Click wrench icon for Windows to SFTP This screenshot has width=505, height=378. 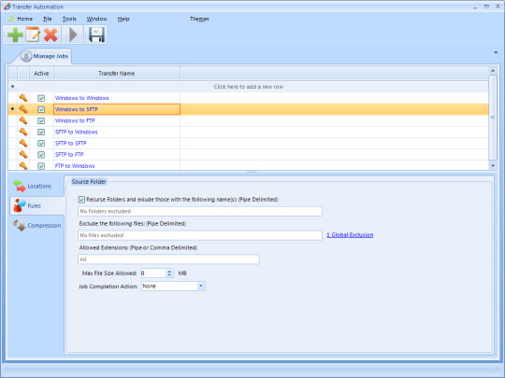tap(23, 109)
